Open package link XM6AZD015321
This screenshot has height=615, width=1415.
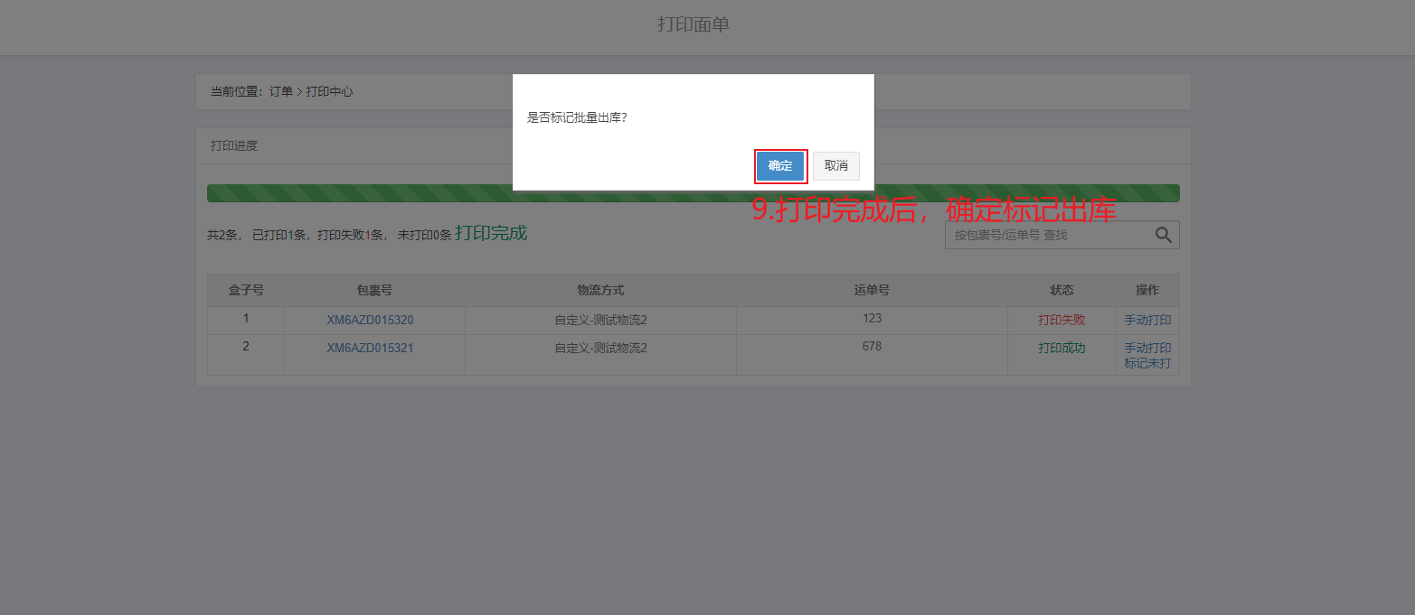[x=371, y=348]
